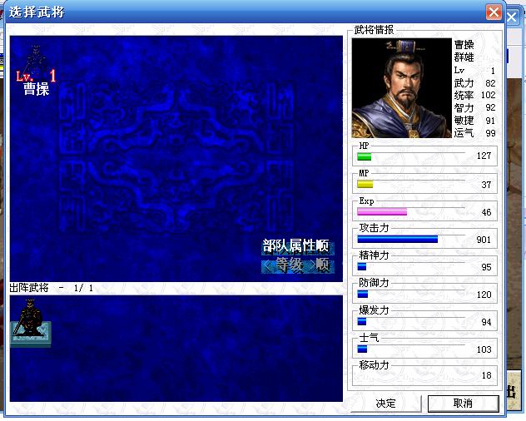This screenshot has width=526, height=421.
Task: Click the 群雄 class label
Action: (464, 57)
